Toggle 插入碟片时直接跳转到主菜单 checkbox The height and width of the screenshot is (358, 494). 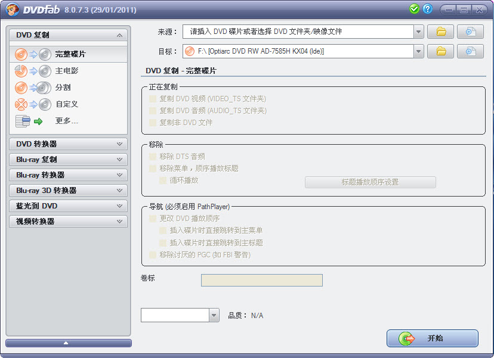coord(163,231)
